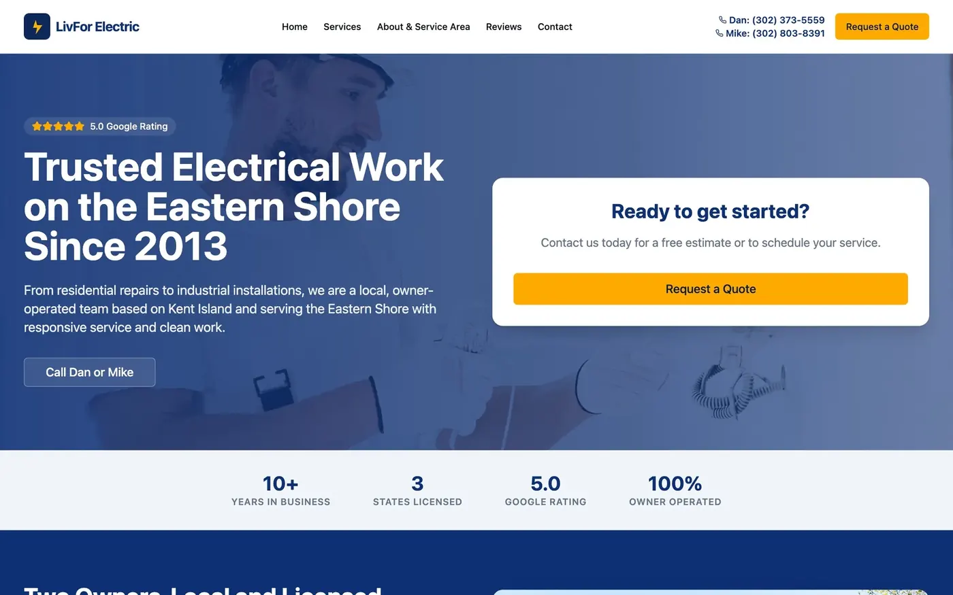Click the phone icon beside Mike's number
This screenshot has width=953, height=595.
tap(720, 33)
